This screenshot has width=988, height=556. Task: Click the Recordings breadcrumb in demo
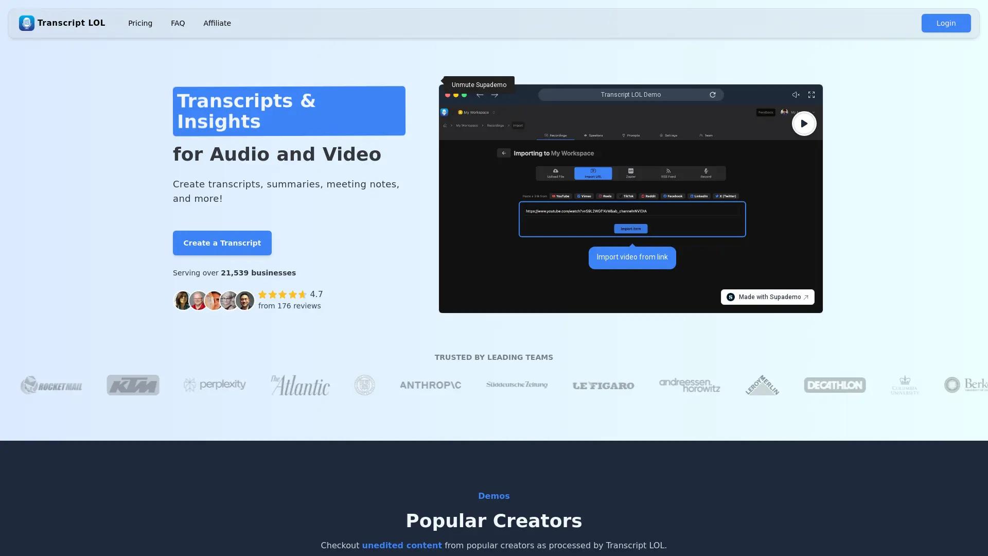click(496, 126)
